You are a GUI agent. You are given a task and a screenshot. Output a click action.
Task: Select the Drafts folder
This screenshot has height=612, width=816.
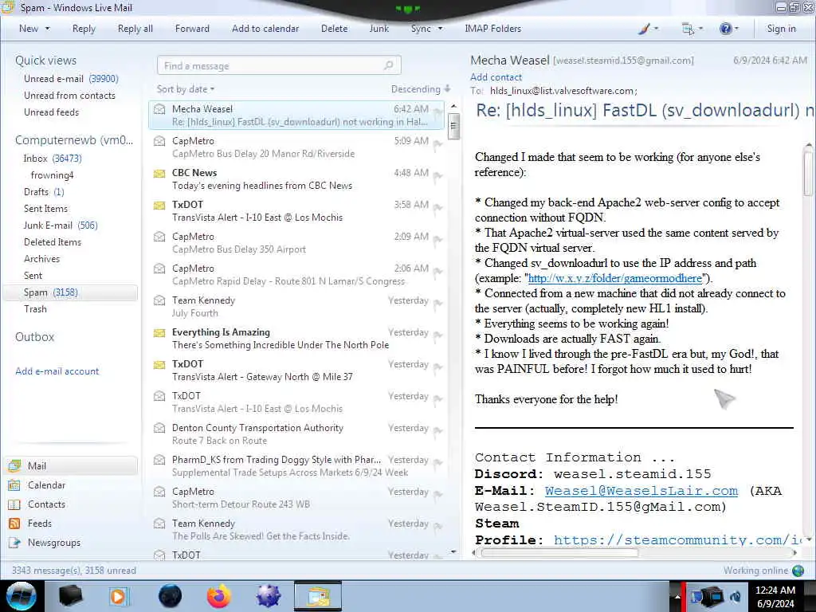click(44, 192)
